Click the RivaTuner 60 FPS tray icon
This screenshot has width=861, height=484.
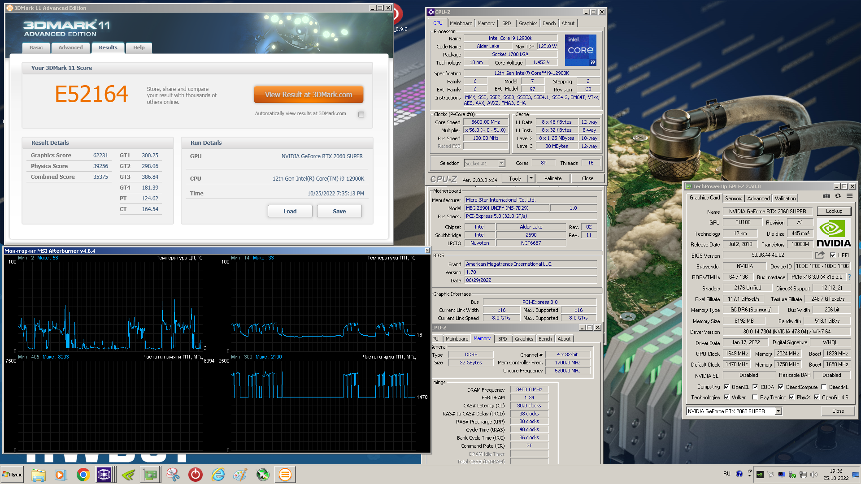(x=782, y=474)
